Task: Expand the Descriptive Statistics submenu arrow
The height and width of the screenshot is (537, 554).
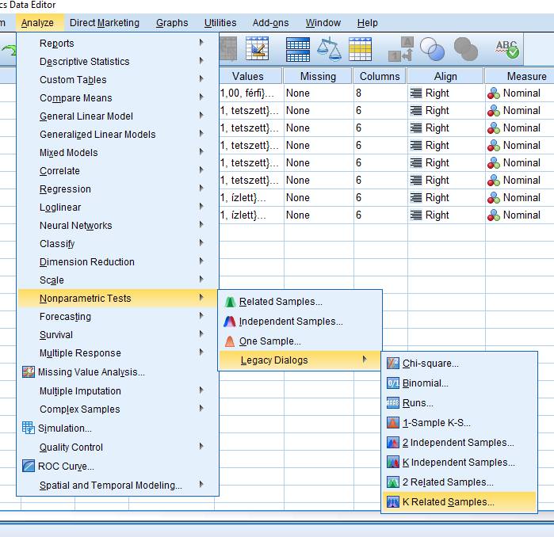Action: point(201,61)
